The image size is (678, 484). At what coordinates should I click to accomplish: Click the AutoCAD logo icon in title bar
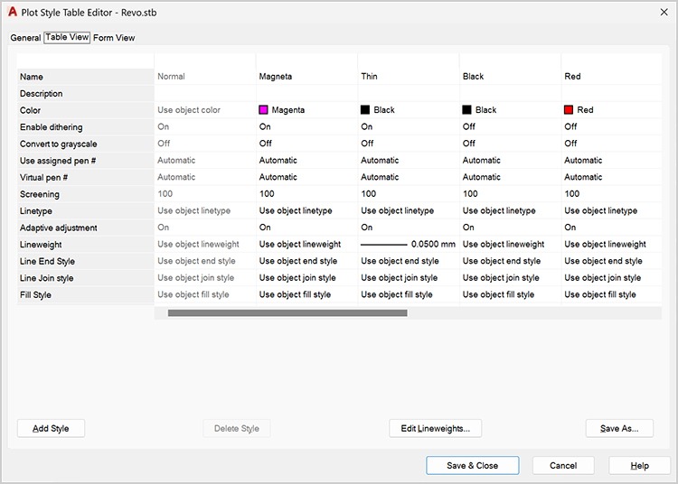click(13, 12)
